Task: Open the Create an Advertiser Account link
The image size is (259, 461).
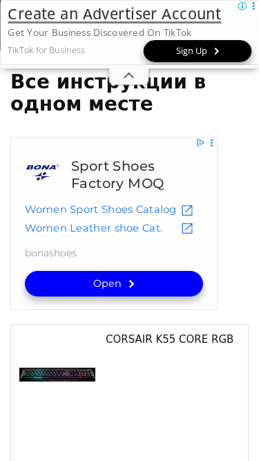Action: [114, 14]
